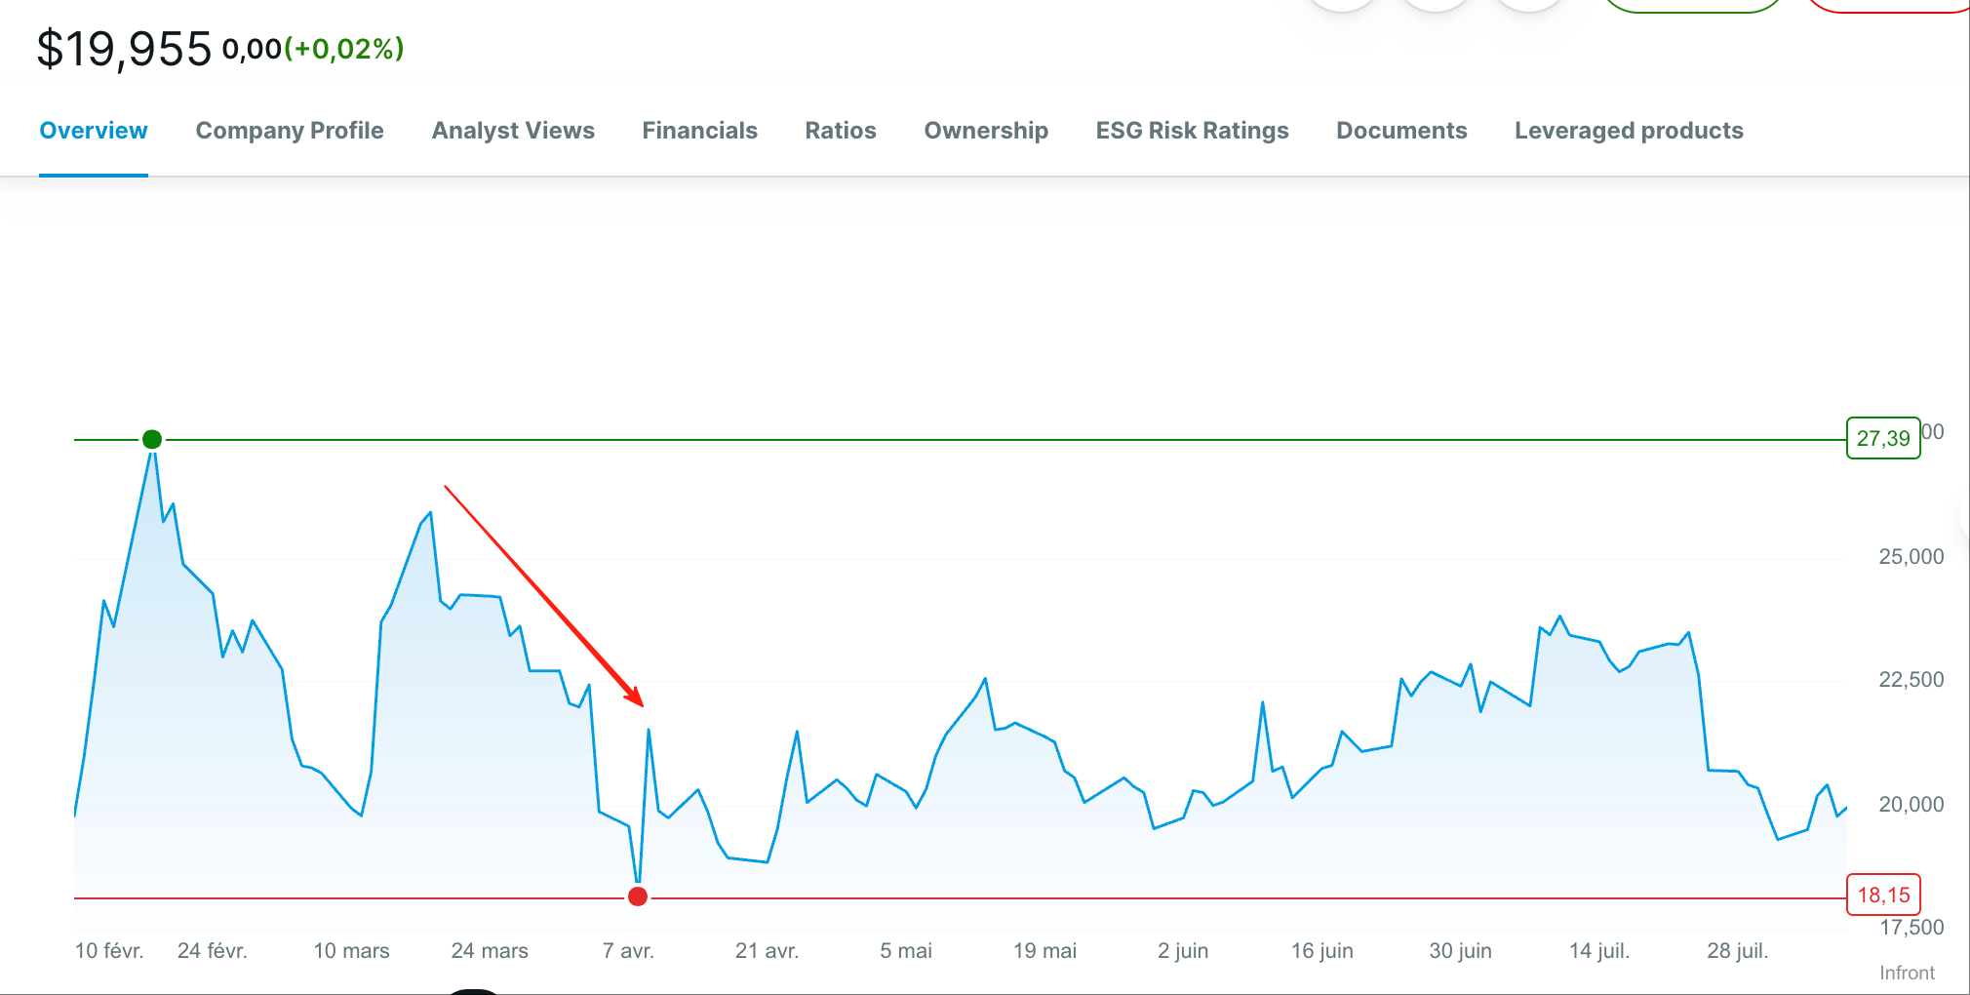Click the 5 mai date label
This screenshot has width=1970, height=995.
(906, 950)
